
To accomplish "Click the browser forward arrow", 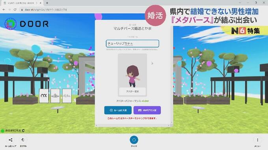I will 9,10.
